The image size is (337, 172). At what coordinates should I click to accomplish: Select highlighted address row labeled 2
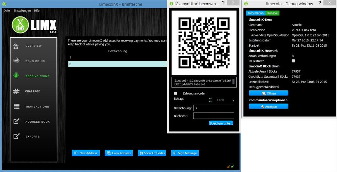[x=117, y=64]
